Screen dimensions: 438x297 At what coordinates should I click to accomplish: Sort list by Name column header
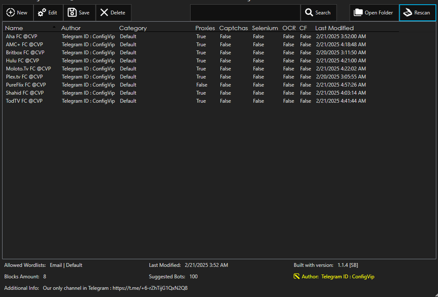(x=14, y=28)
